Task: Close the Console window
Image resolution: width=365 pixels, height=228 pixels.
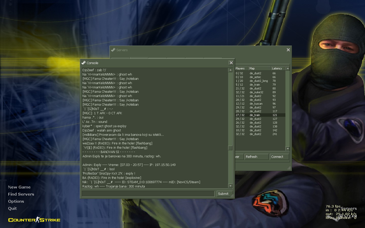Action: point(231,63)
